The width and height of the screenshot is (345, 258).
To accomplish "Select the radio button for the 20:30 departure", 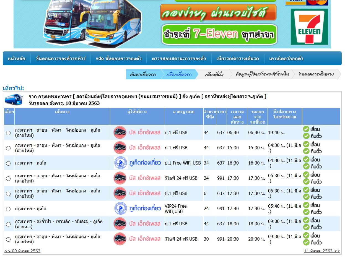I will (8, 239).
